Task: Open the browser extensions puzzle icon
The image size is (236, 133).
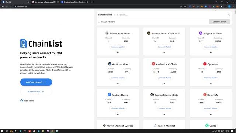Action: pos(221,6)
